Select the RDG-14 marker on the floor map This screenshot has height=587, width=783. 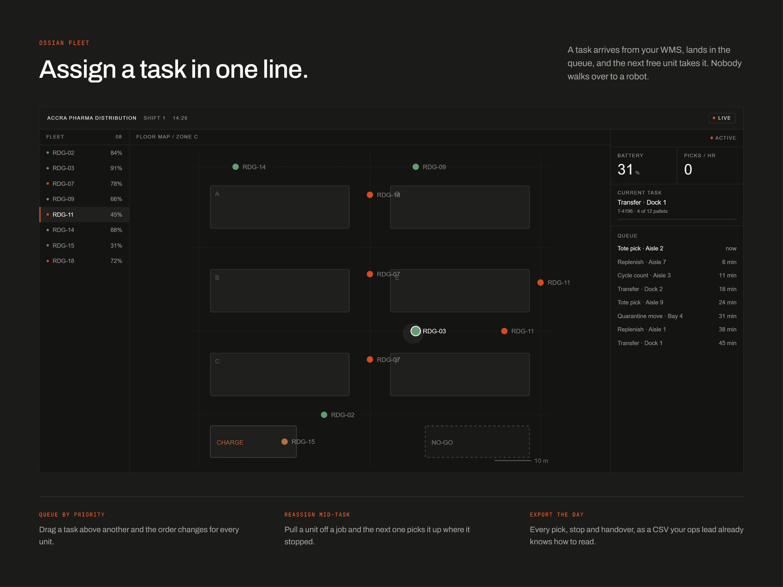click(236, 167)
